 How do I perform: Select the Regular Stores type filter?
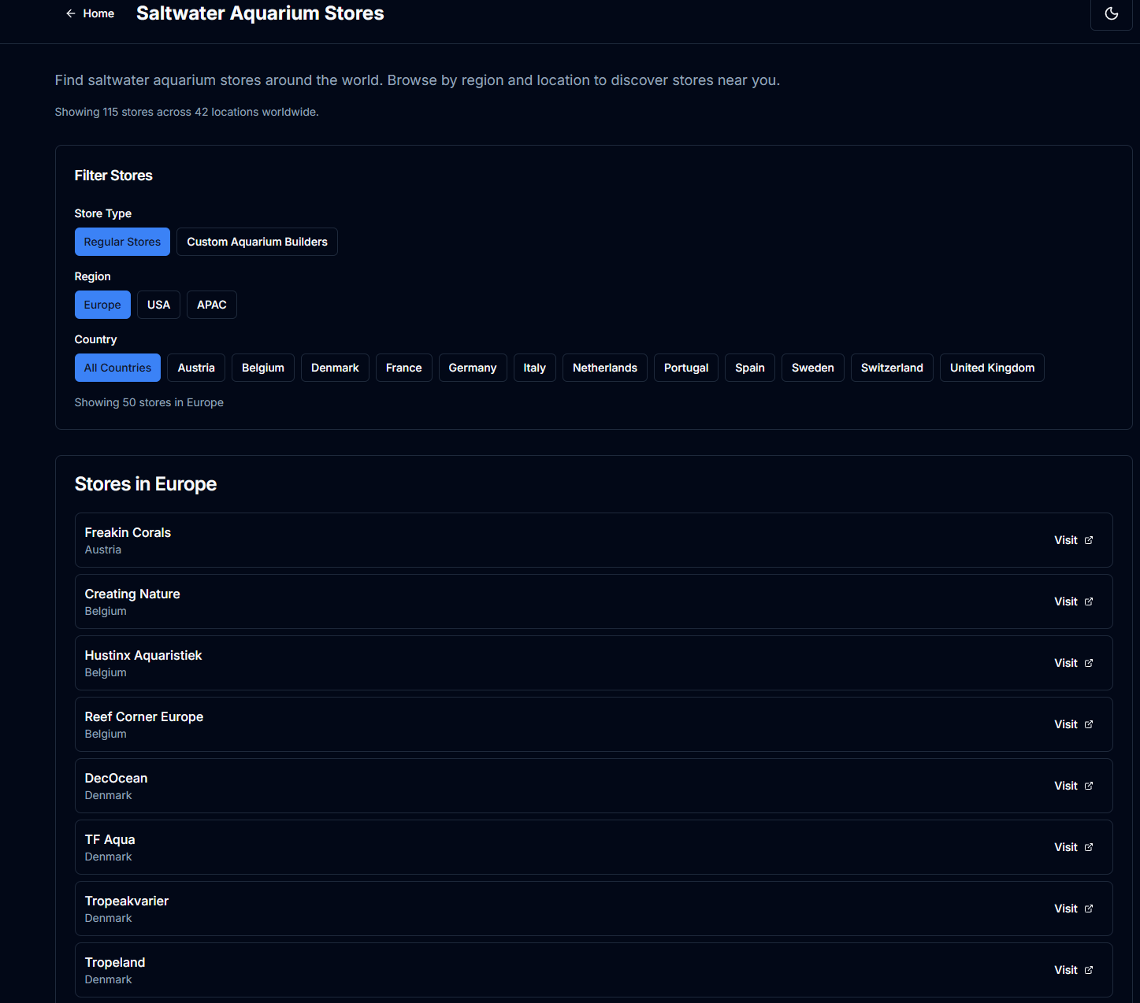click(122, 242)
